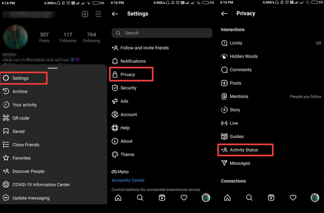Click the Discover People icon

tap(6, 171)
